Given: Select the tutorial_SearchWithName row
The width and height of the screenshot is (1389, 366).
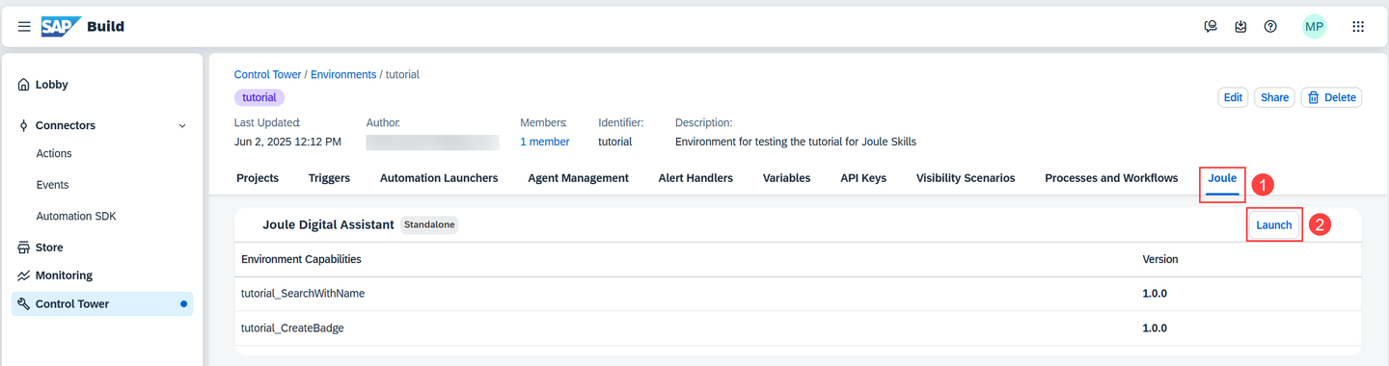Looking at the screenshot, I should tap(798, 294).
